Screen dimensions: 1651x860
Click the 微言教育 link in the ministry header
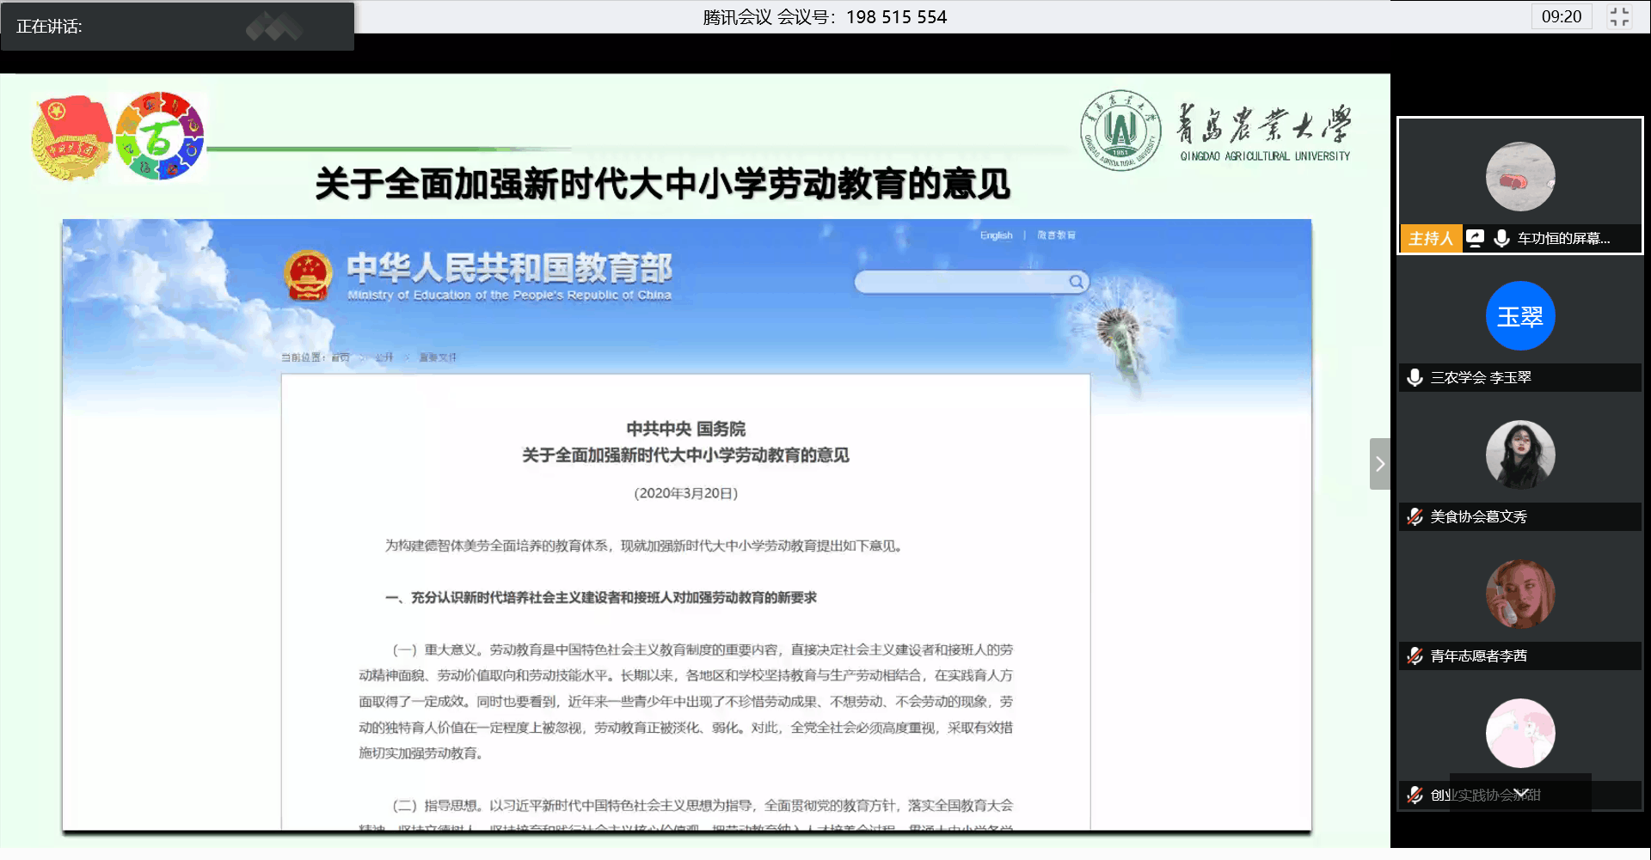pos(1056,235)
